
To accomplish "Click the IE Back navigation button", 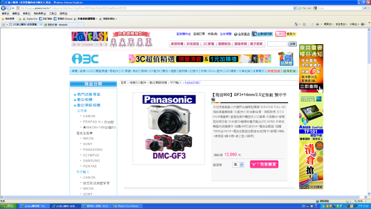I will click(3, 8).
